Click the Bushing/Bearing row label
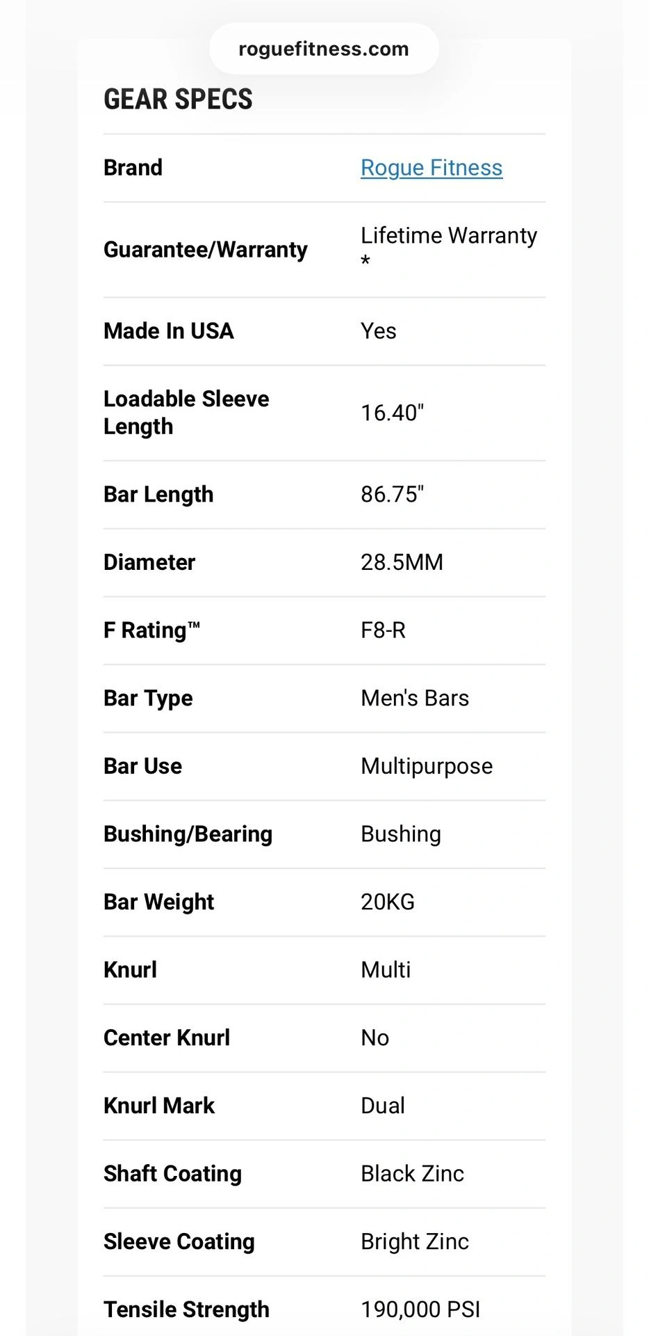Viewport: 649px width, 1336px height. point(188,834)
